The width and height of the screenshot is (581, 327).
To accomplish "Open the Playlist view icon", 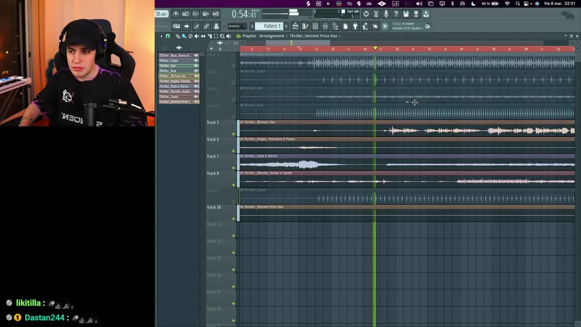I will click(295, 26).
